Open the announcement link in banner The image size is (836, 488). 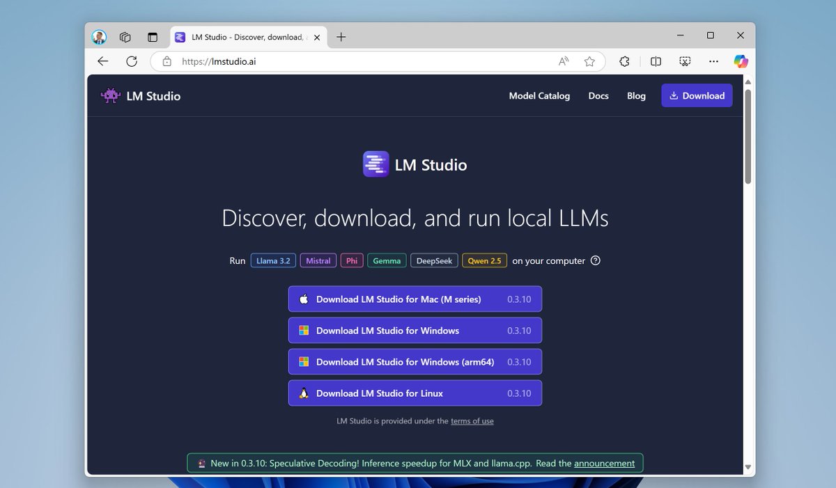click(x=605, y=463)
